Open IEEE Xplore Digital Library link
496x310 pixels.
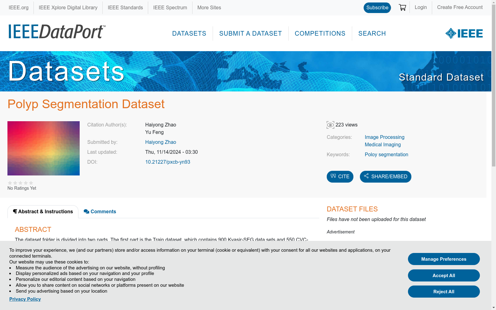68,8
